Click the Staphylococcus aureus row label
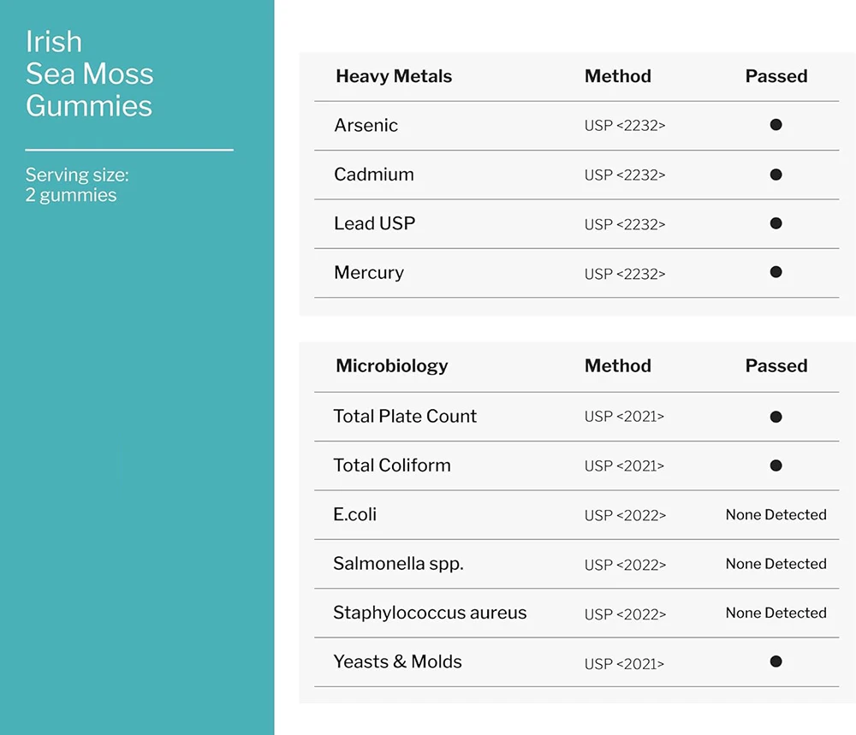 (430, 613)
